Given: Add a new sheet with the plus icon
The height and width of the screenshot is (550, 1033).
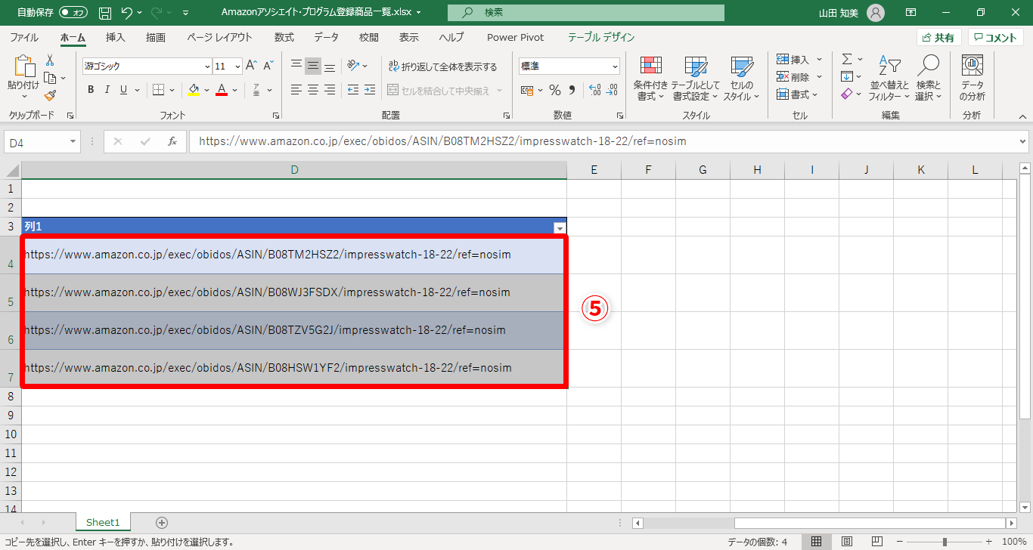Looking at the screenshot, I should 161,522.
